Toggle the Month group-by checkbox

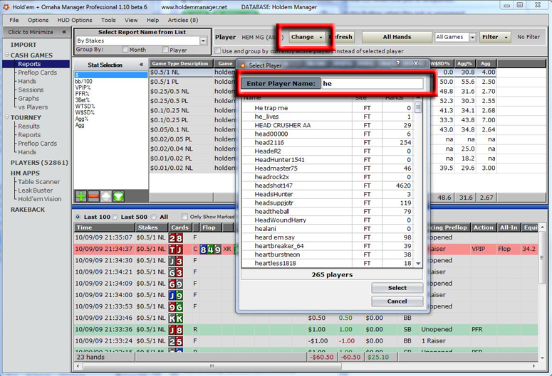pyautogui.click(x=125, y=49)
